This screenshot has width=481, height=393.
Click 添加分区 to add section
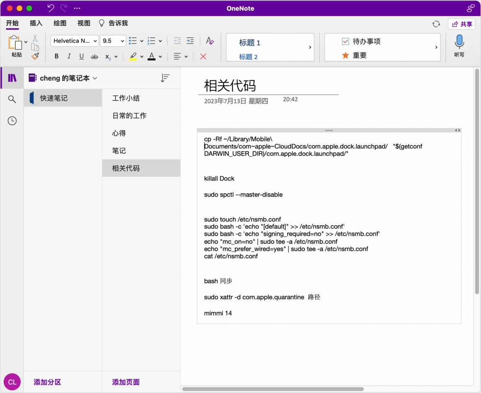pyautogui.click(x=47, y=382)
